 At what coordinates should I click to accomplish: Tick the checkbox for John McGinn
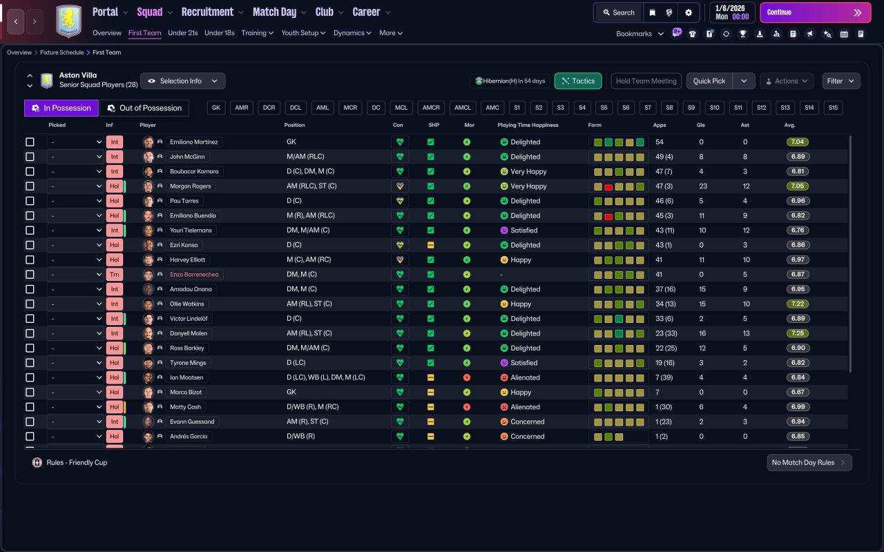[x=30, y=157]
